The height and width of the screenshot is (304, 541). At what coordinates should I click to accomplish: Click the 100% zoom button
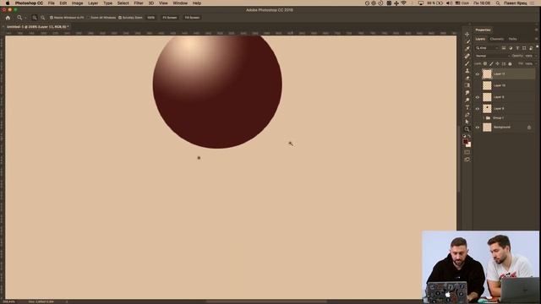click(150, 18)
